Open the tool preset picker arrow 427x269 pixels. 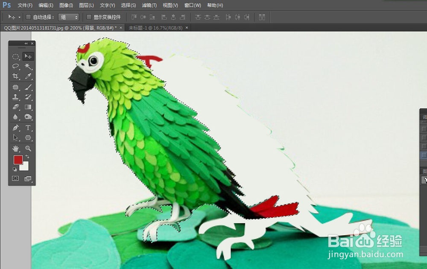tap(19, 17)
